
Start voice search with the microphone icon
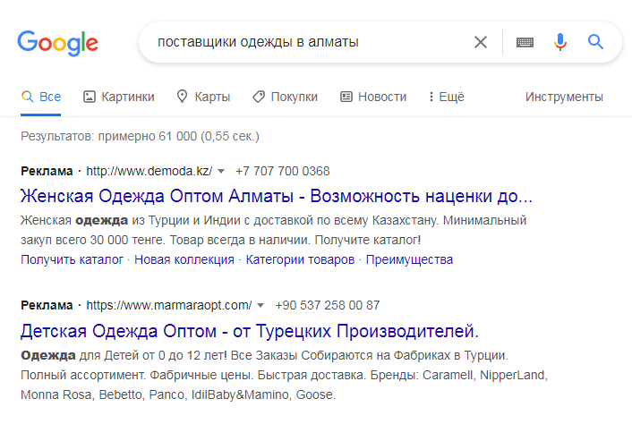click(560, 42)
